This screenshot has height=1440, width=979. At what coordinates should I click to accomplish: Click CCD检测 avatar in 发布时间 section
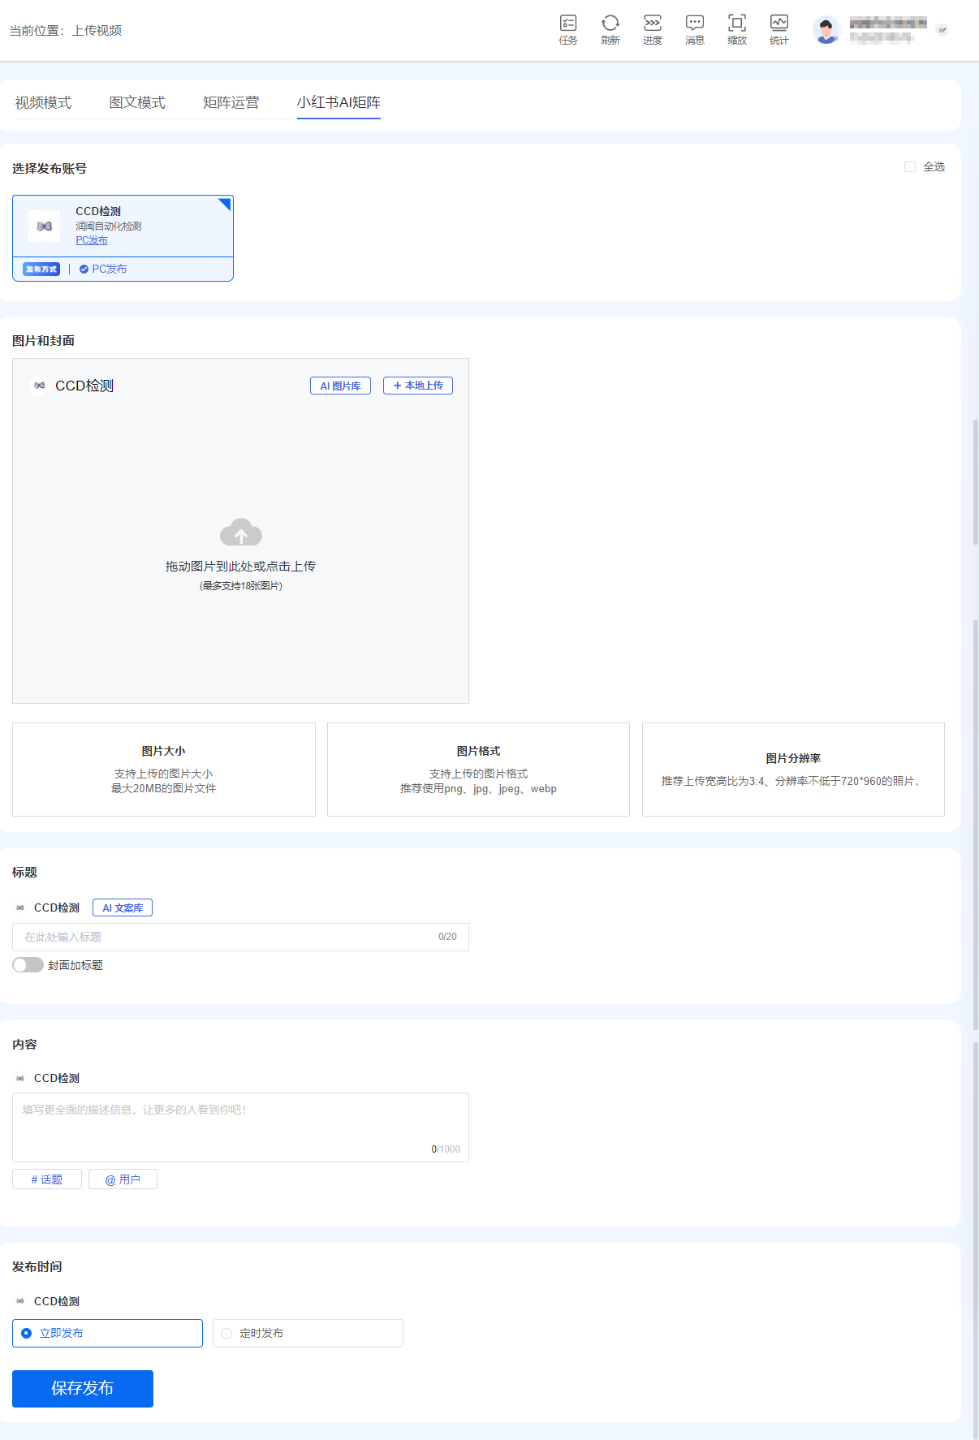point(20,1301)
